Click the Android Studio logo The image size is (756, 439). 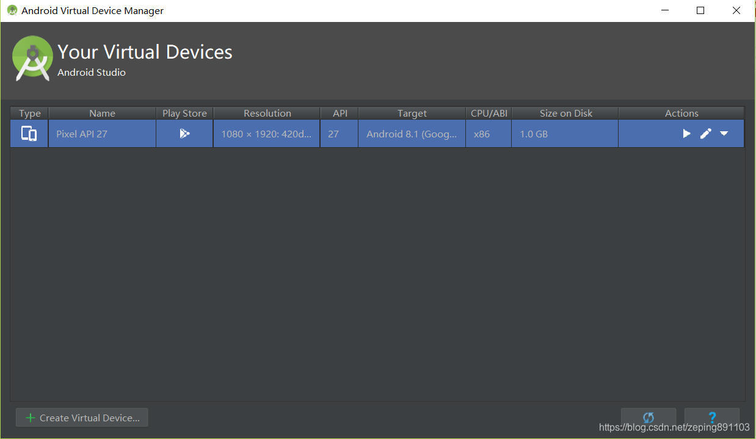[32, 59]
